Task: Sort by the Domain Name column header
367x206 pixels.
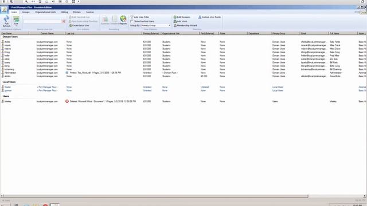Action: tap(47, 33)
